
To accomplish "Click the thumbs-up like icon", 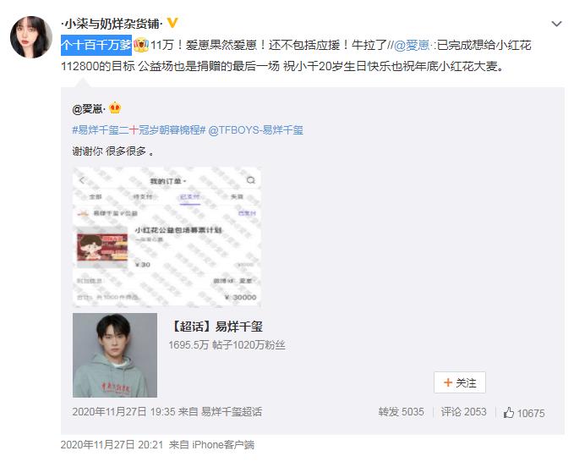I will click(508, 413).
